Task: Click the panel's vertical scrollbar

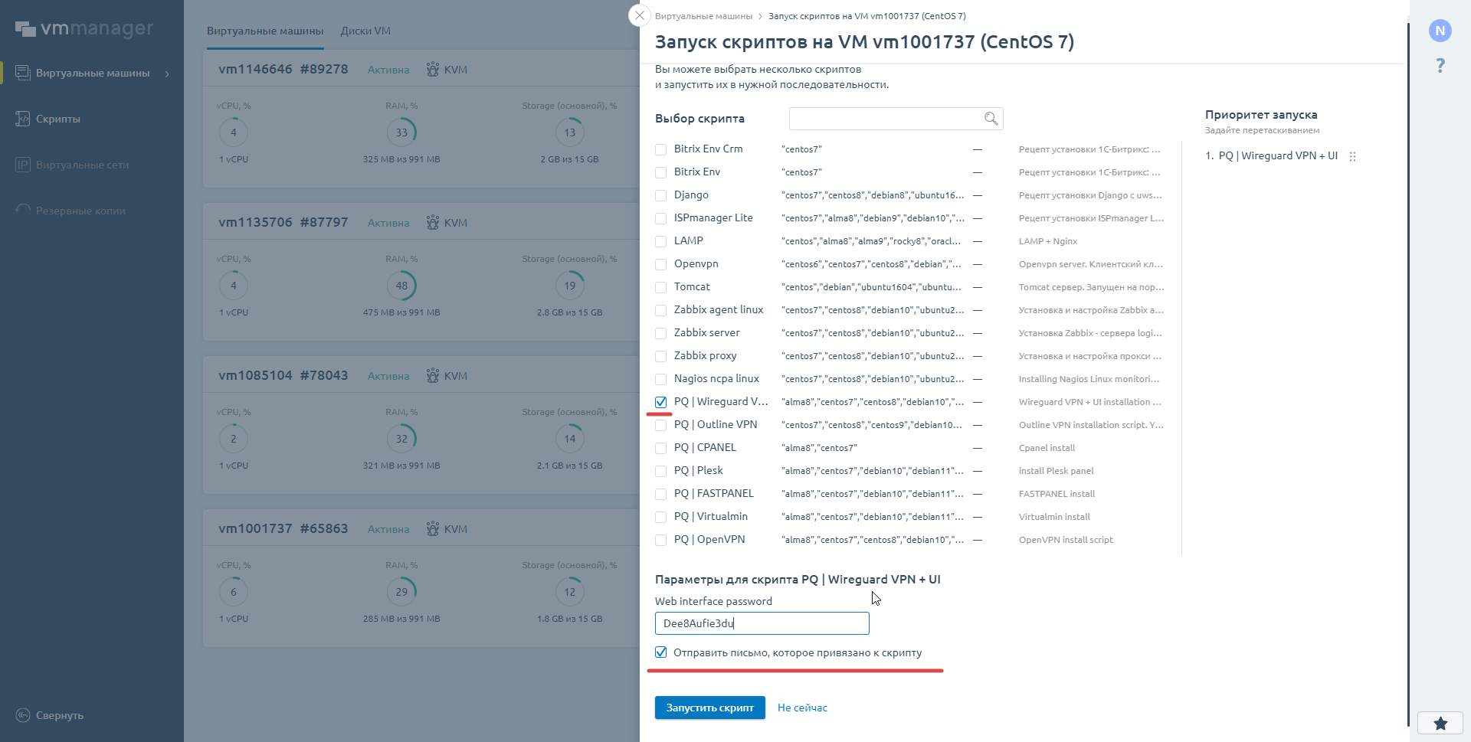Action: [1407, 374]
